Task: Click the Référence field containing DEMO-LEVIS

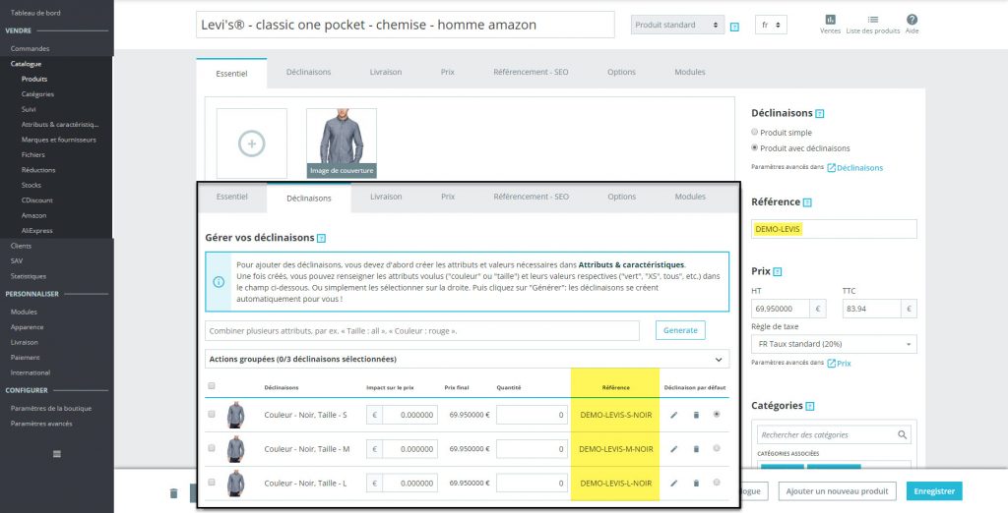Action: (x=834, y=229)
